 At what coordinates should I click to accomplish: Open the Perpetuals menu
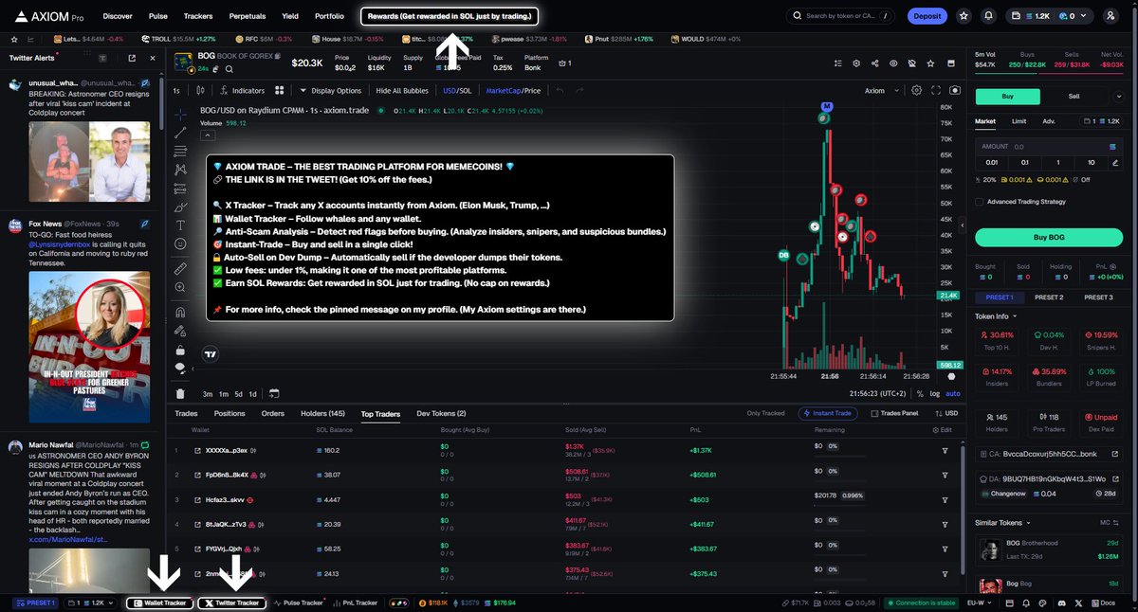248,16
